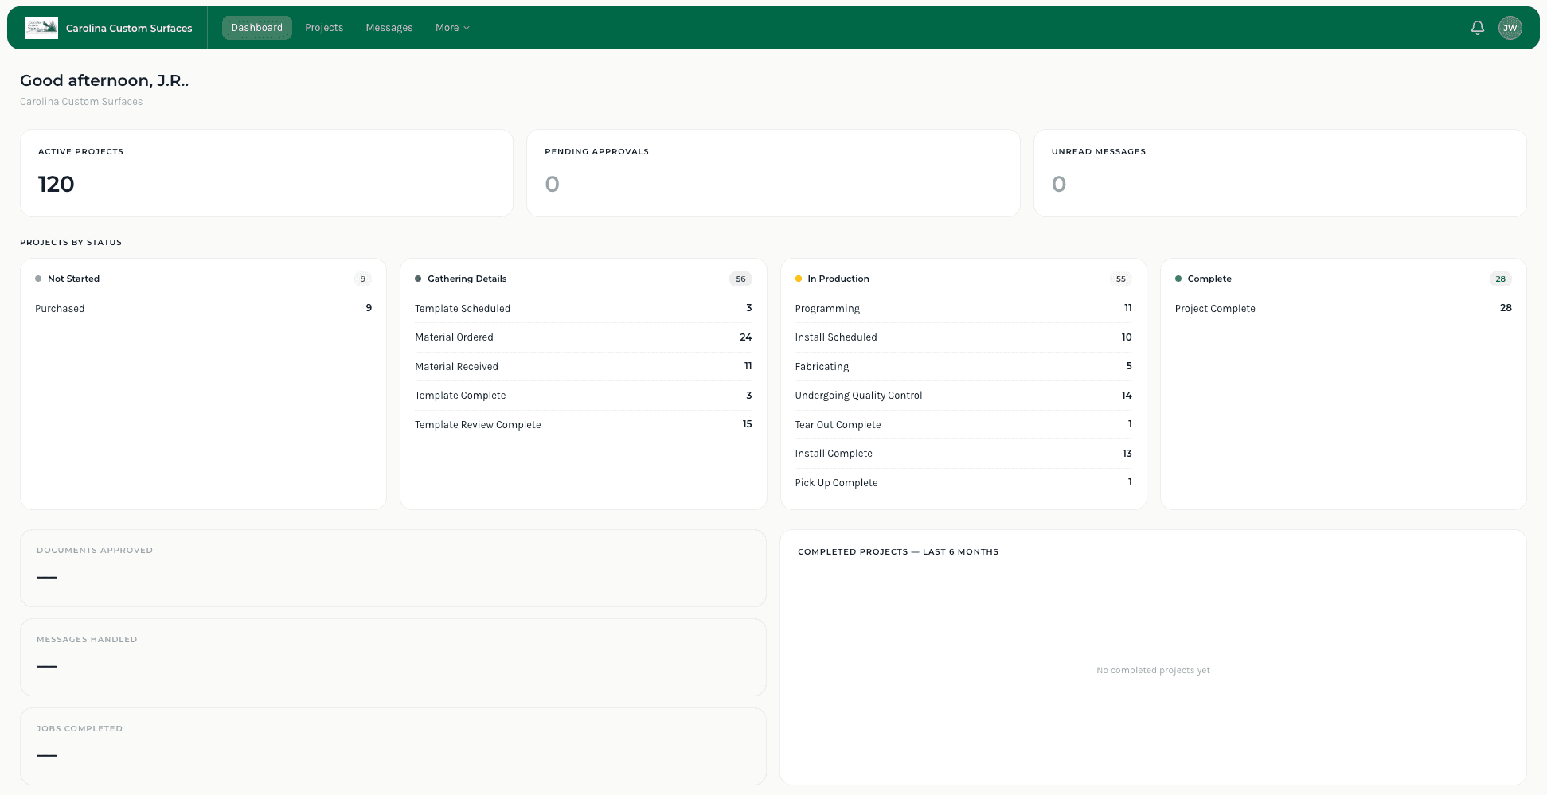Open the Messages tab

(x=389, y=28)
